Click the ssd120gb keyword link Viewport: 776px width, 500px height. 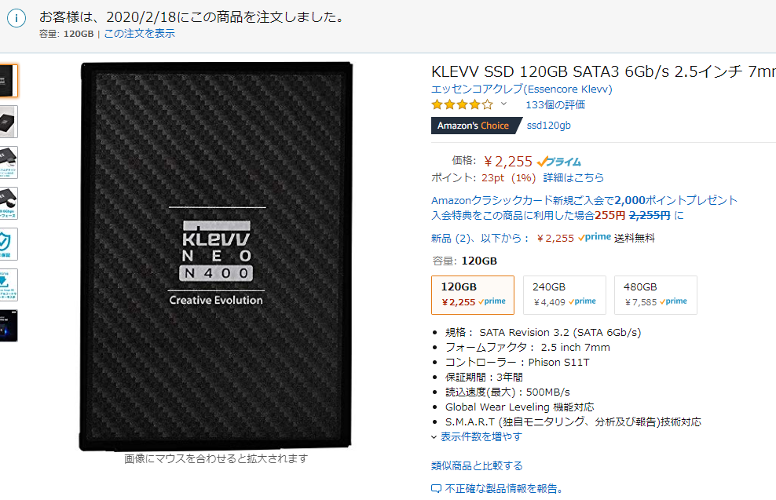[548, 126]
